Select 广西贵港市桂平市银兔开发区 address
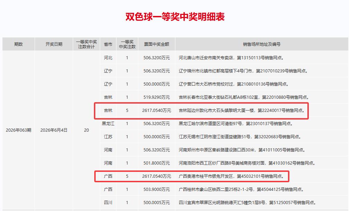 [x=231, y=176]
